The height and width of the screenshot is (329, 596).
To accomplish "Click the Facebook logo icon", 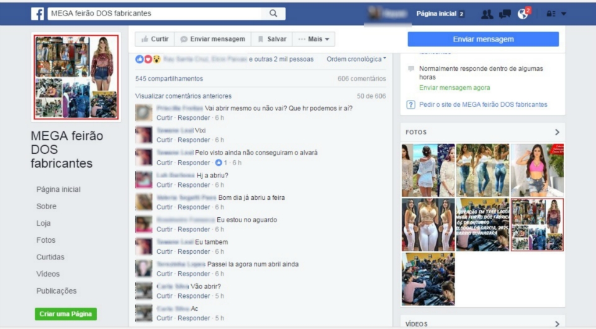I will click(x=37, y=14).
